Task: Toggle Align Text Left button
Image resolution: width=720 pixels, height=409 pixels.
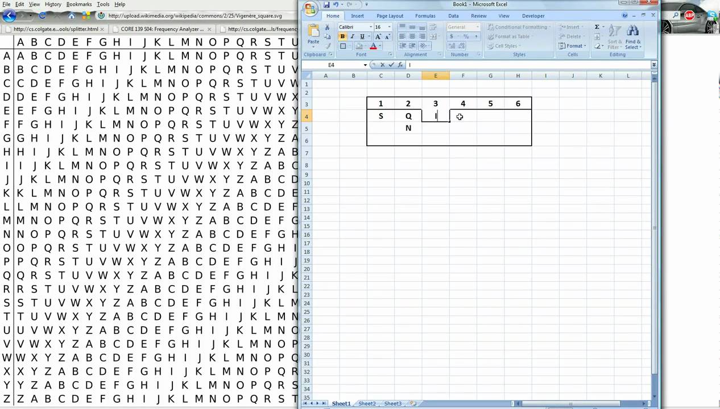Action: (403, 36)
